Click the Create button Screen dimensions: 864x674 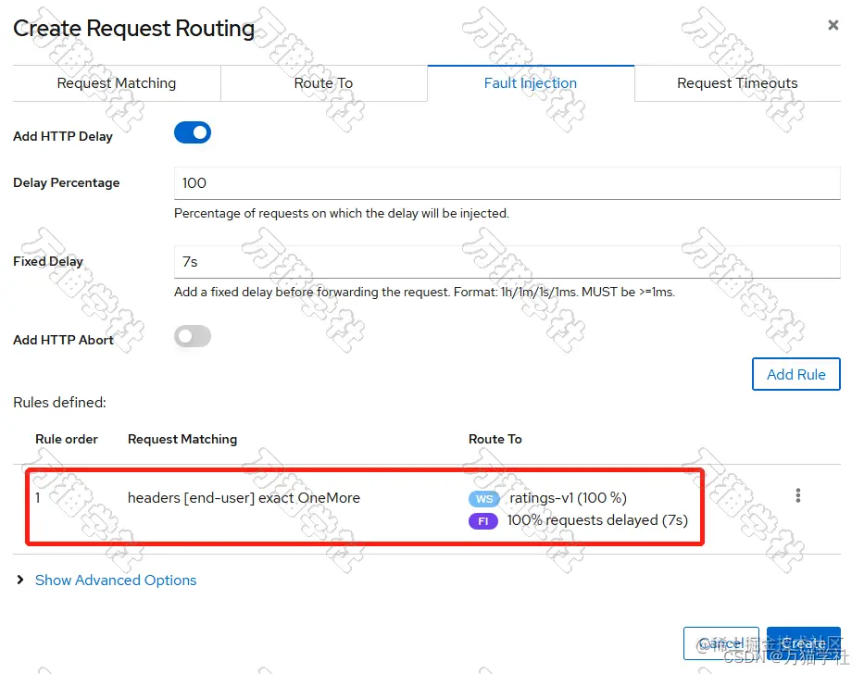804,643
